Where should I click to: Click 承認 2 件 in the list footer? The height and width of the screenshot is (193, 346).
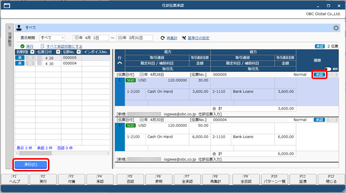45,148
